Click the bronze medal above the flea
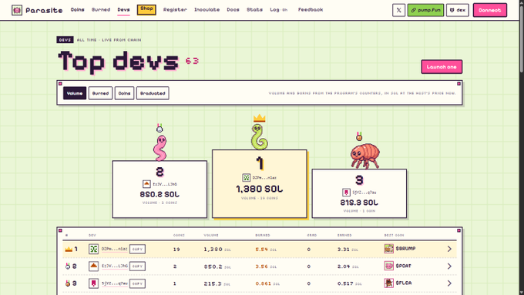The width and height of the screenshot is (524, 295). (x=359, y=136)
